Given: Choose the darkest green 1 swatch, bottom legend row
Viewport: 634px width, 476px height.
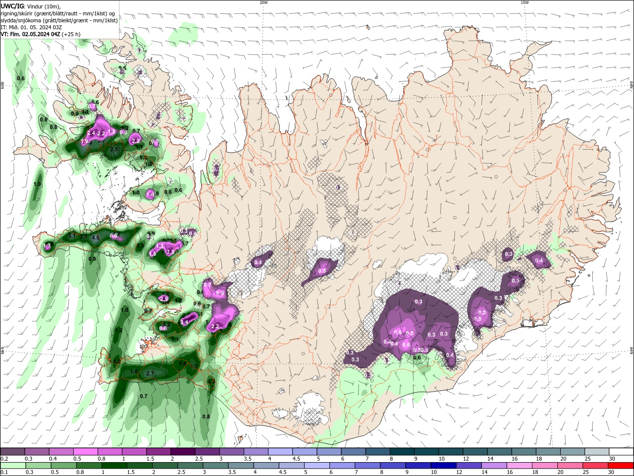Looking at the screenshot, I should 114,466.
